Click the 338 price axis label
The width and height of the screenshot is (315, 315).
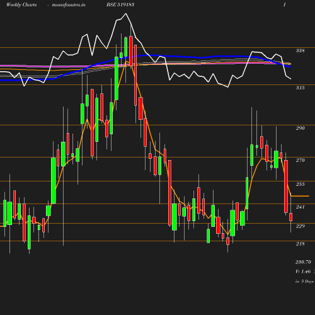301,50
